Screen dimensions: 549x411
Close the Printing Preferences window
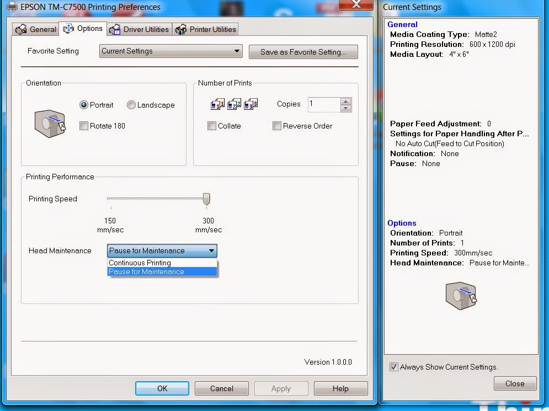[356, 4]
